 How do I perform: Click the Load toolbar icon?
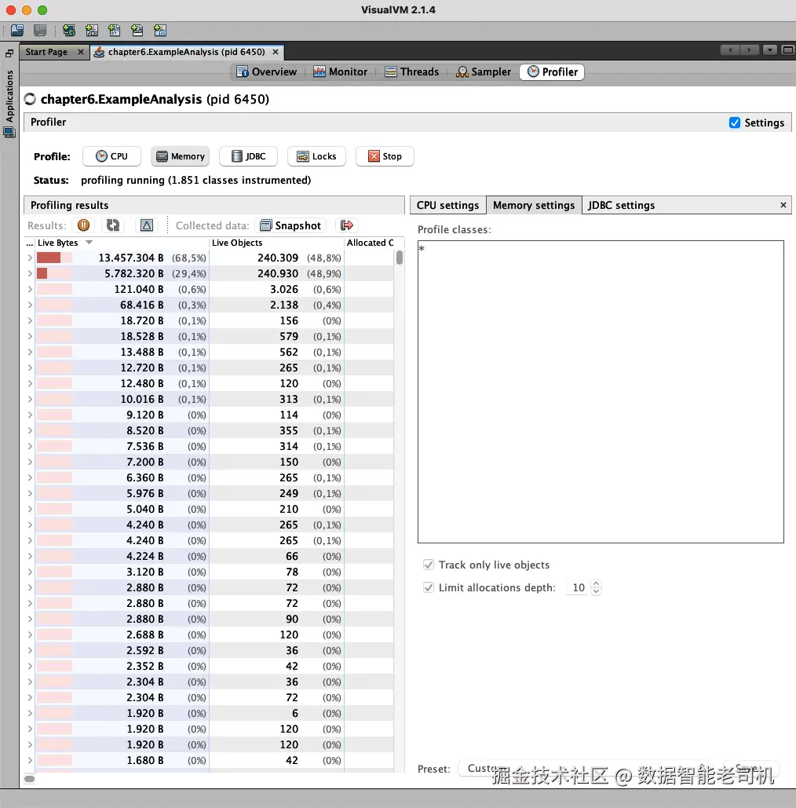tap(17, 31)
